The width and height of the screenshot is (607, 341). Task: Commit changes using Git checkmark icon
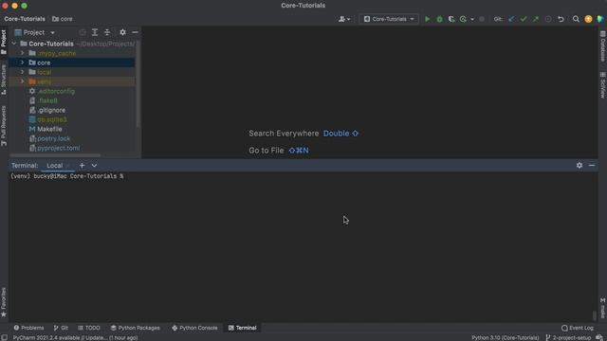pos(524,19)
